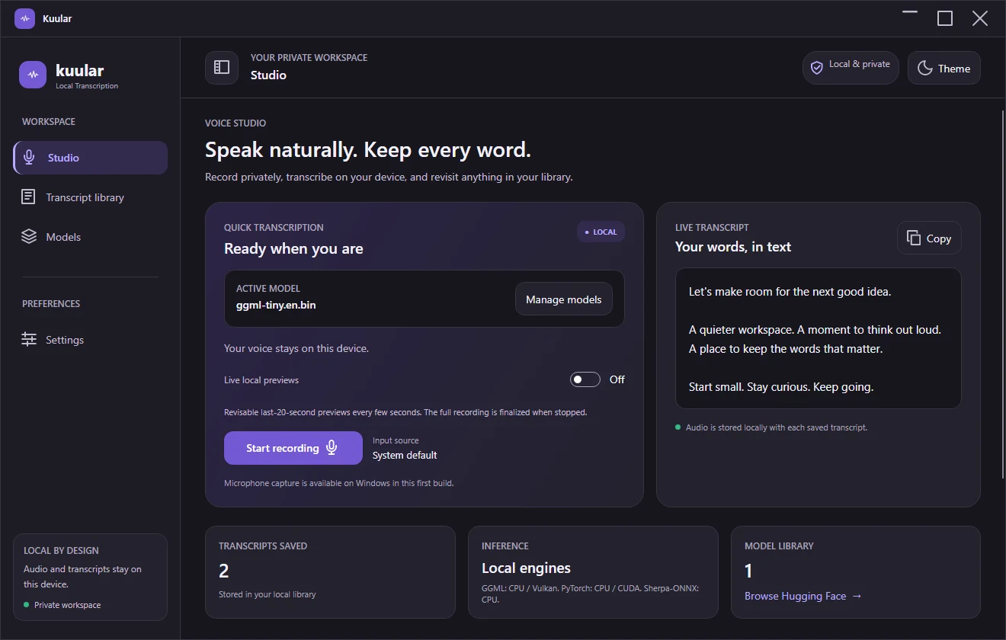
Task: Click 'Your voice stays on this device.'
Action: coord(296,348)
